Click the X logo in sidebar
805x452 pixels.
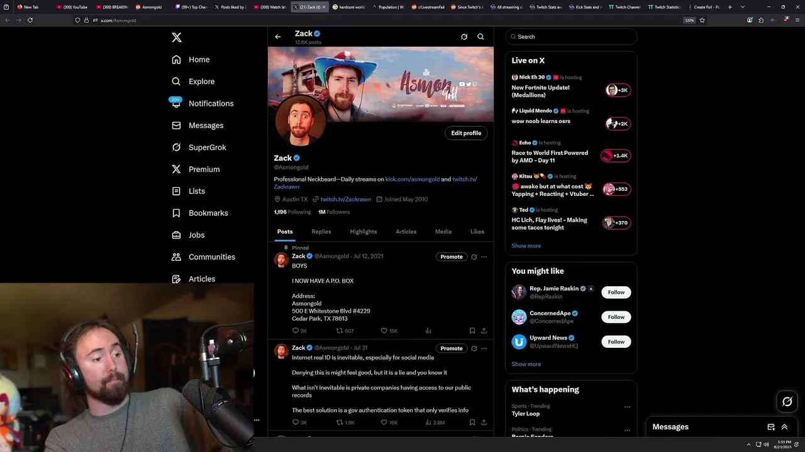coord(177,38)
